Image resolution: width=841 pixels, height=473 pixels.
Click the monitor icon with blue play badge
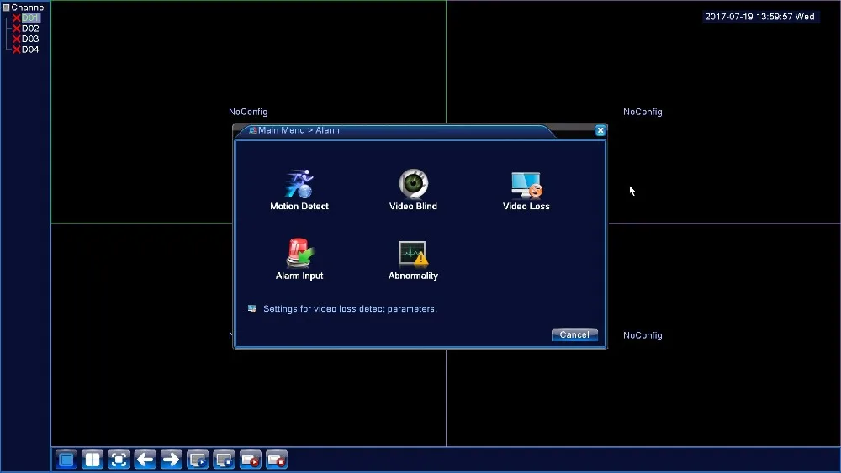pyautogui.click(x=198, y=460)
